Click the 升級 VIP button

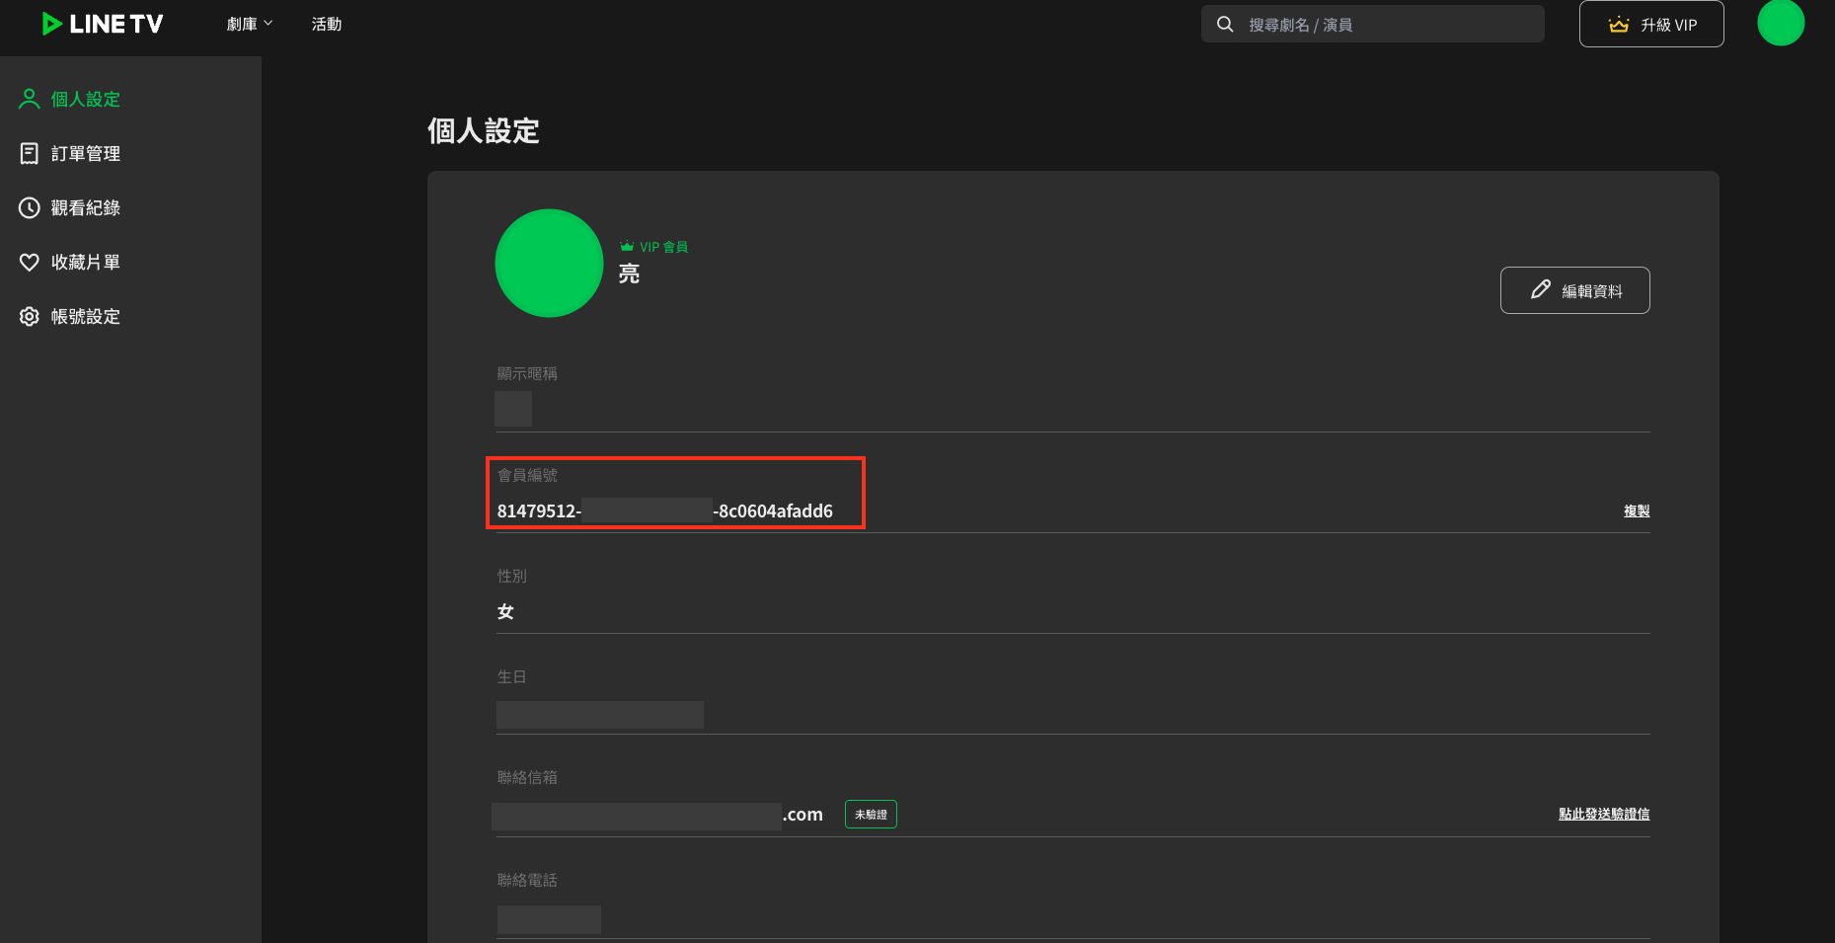click(x=1650, y=24)
